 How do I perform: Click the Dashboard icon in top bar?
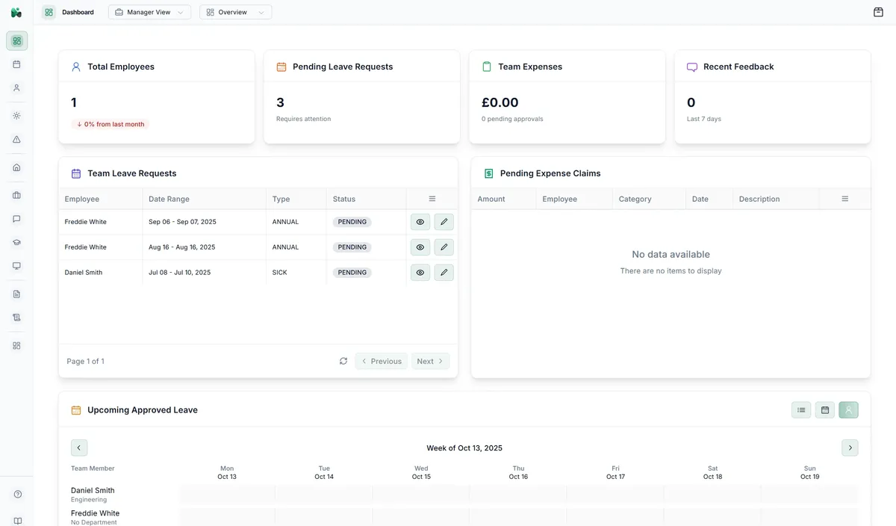point(49,12)
